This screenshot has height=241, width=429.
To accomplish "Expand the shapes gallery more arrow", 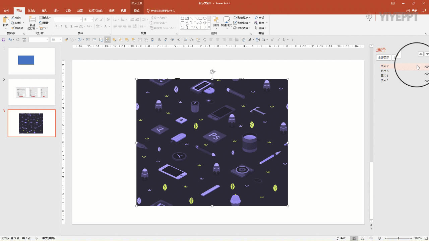I will [x=209, y=28].
